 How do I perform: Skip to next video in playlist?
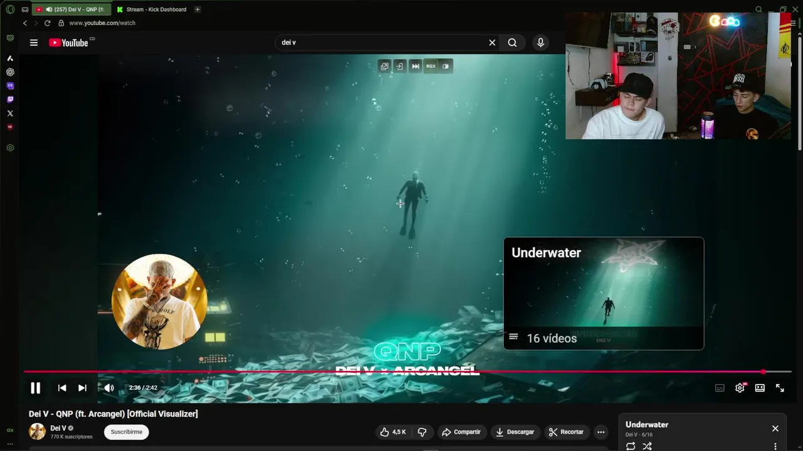coord(82,388)
